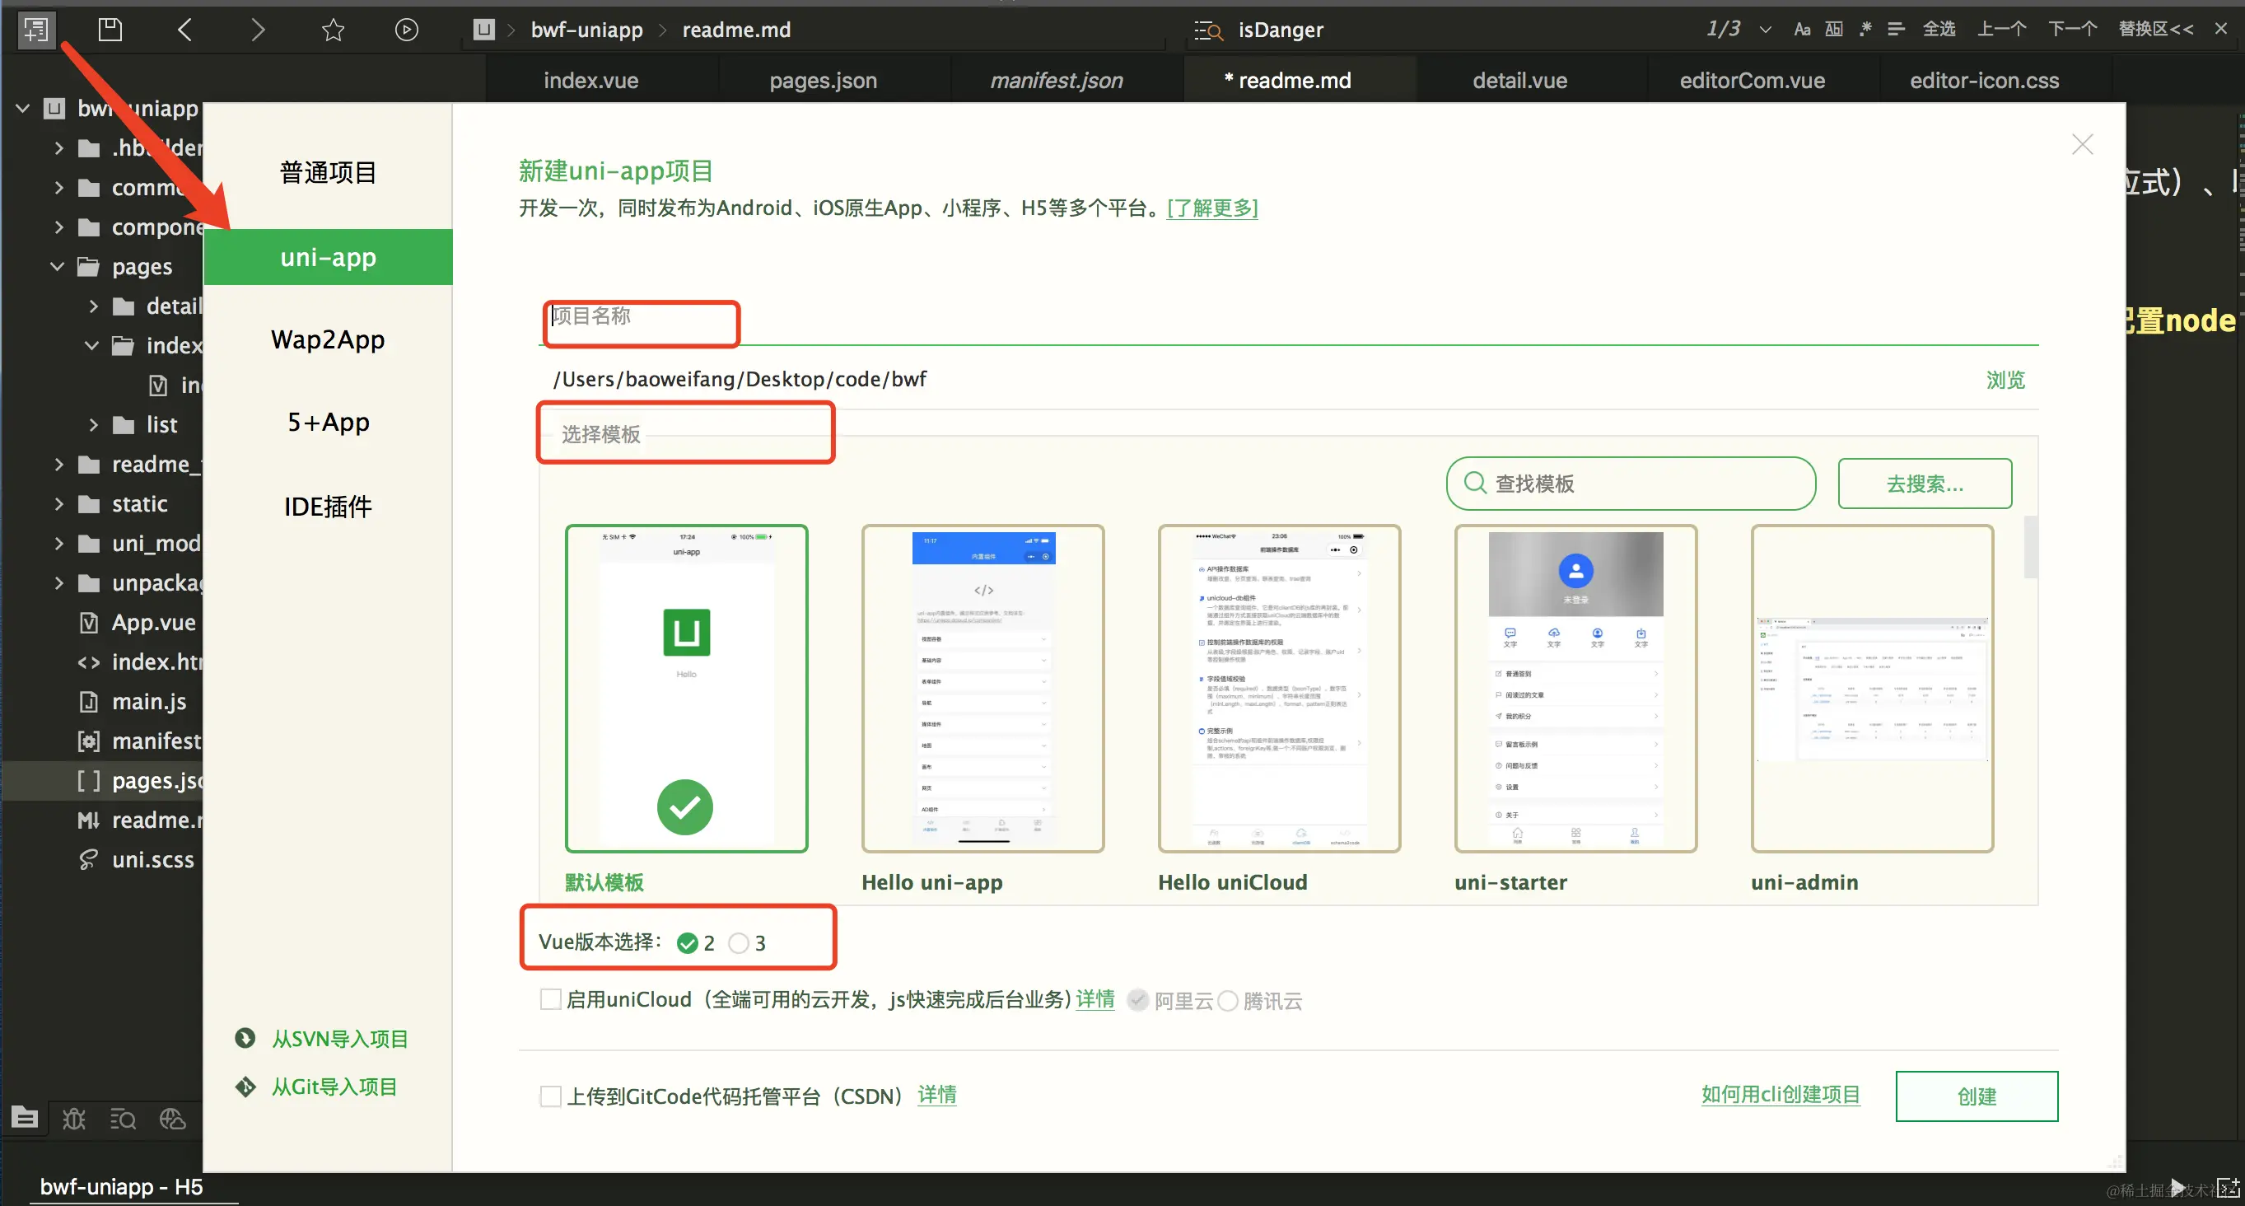2245x1206 pixels.
Task: Switch to the manifest.json tab
Action: tap(1056, 80)
